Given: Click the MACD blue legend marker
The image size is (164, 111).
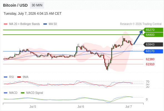Looking at the screenshot, I should [x=6, y=93].
